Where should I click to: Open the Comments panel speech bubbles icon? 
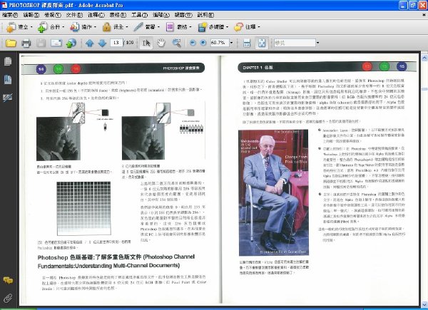click(x=8, y=280)
